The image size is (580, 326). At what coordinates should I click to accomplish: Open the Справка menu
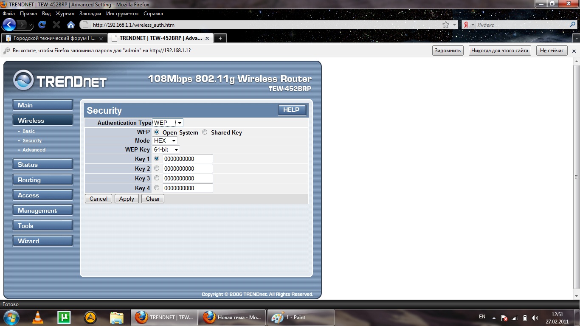pos(153,14)
